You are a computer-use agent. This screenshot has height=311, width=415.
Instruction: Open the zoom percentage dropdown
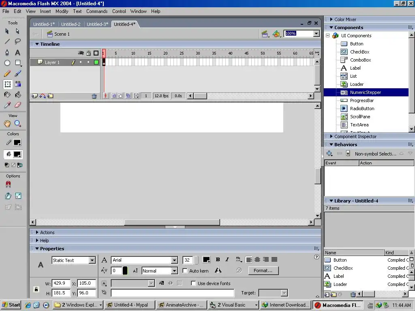(316, 33)
